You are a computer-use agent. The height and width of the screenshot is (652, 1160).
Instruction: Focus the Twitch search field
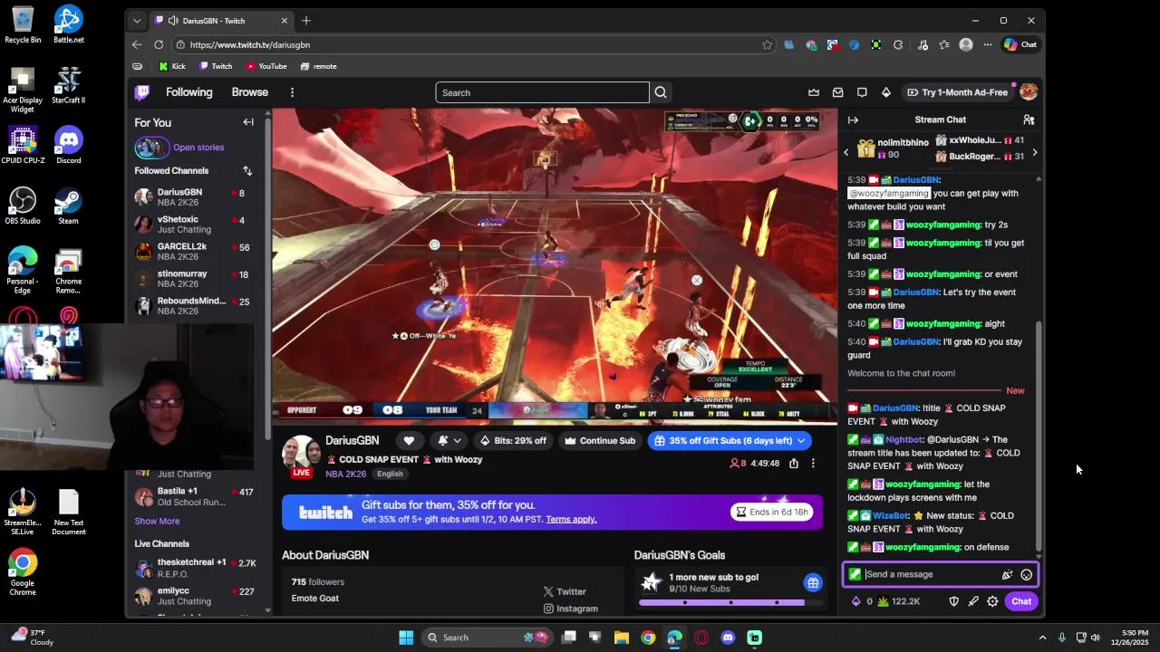click(x=542, y=92)
